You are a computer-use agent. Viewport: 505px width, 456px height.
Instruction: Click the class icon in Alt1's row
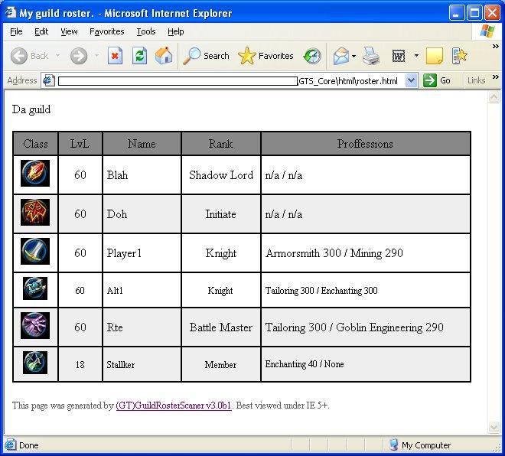(35, 288)
